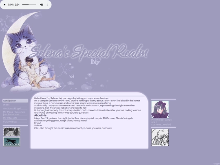Click the 'Hello there! I'm Selena' opening line
220x165 pixels.
(x=72, y=98)
